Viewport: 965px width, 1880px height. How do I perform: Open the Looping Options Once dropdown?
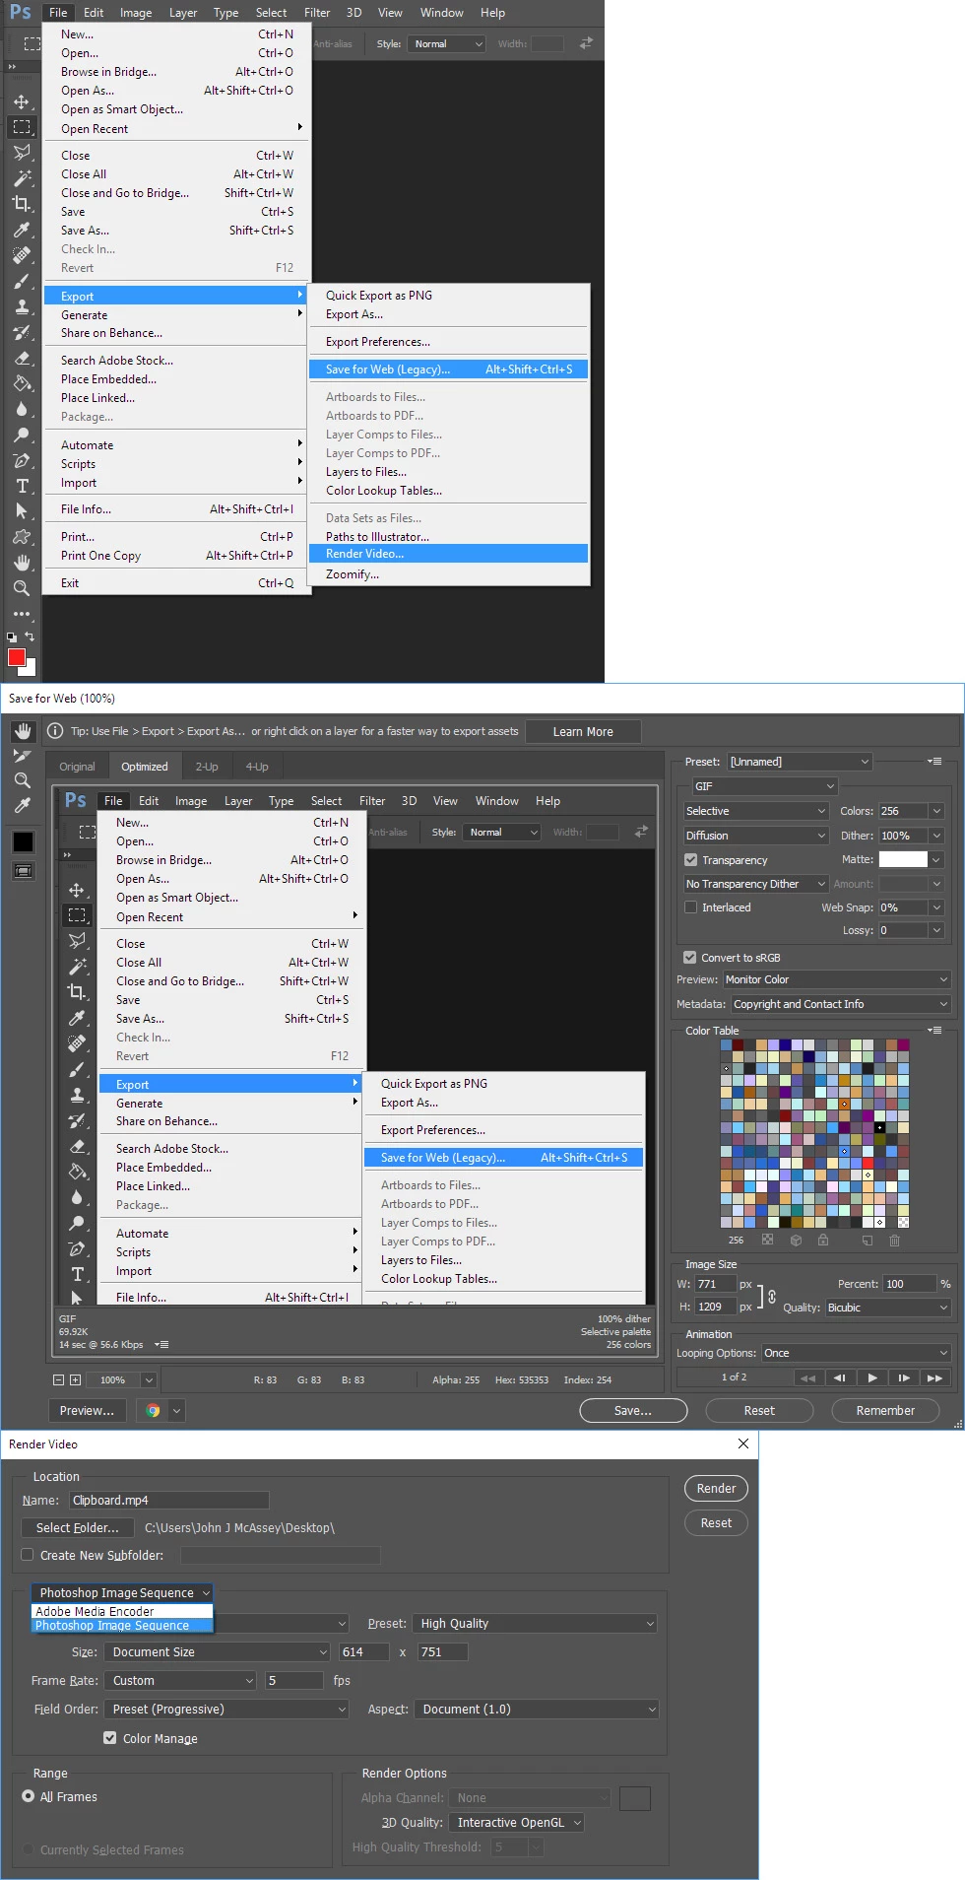857,1353
